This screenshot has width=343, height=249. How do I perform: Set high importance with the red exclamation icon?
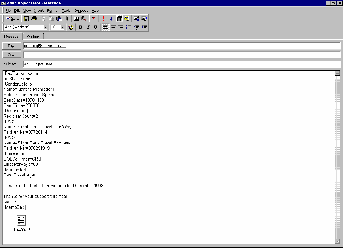(x=104, y=19)
